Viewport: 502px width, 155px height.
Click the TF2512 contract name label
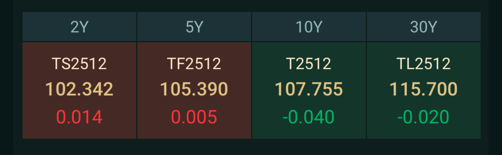pos(194,64)
